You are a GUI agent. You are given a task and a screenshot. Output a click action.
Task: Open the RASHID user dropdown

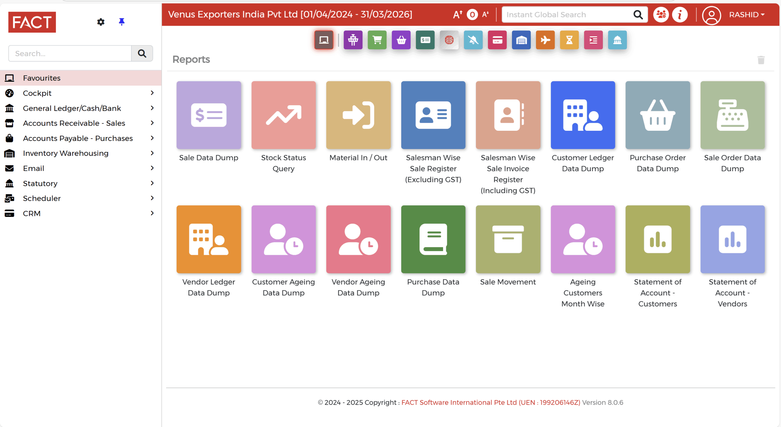click(747, 15)
